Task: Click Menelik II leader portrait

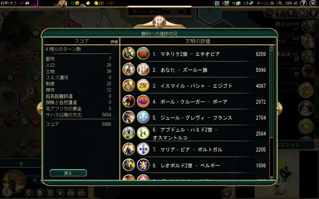Action: pos(129,53)
